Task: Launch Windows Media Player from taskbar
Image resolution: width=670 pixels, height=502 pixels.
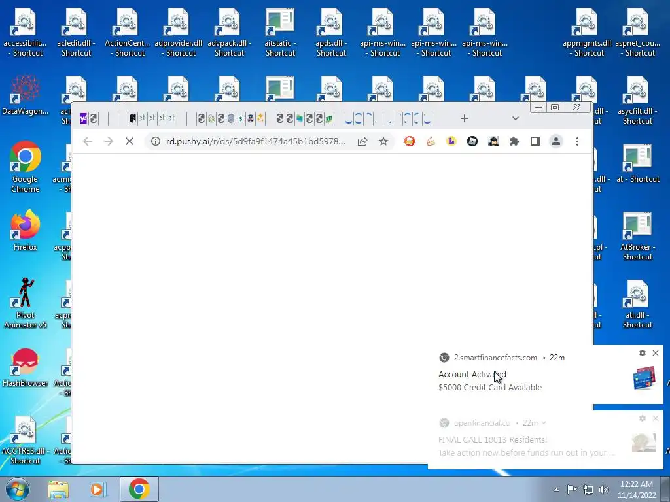Action: click(x=98, y=489)
